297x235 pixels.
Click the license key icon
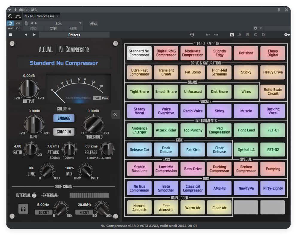(x=287, y=35)
